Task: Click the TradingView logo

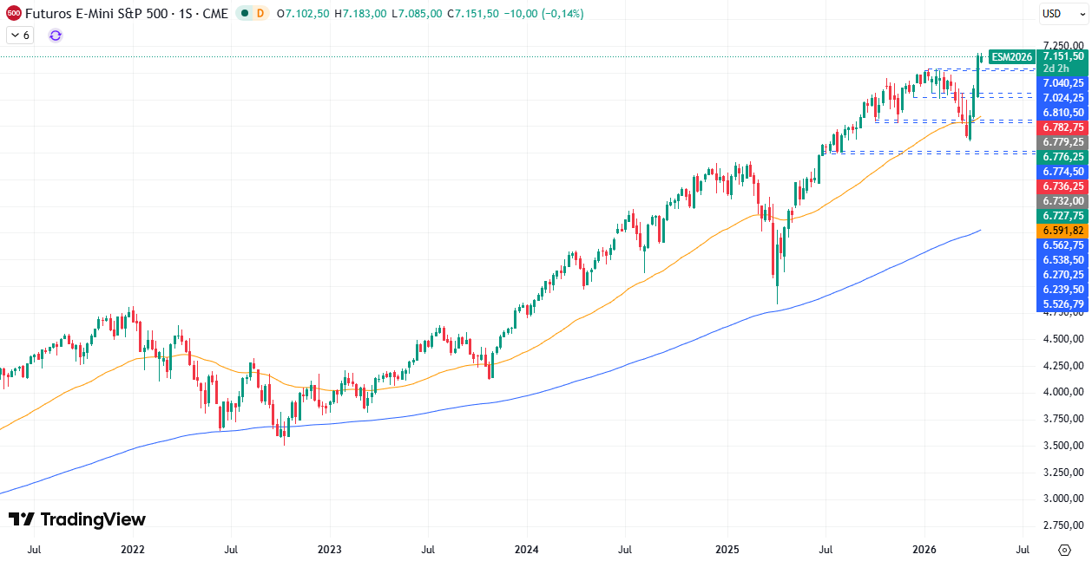Action: [x=77, y=519]
